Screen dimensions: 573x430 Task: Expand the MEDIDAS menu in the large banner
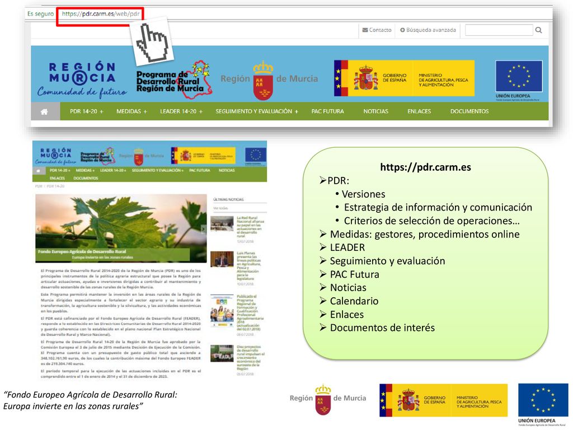click(x=131, y=111)
